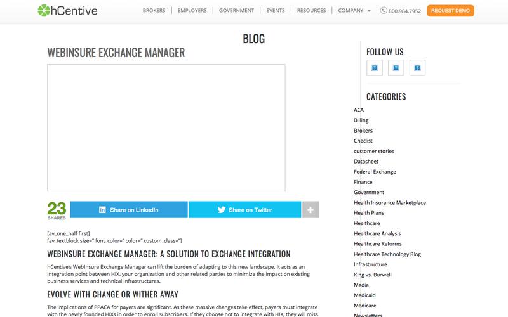The image size is (508, 317).
Task: Open the Datasheet category link
Action: click(366, 162)
